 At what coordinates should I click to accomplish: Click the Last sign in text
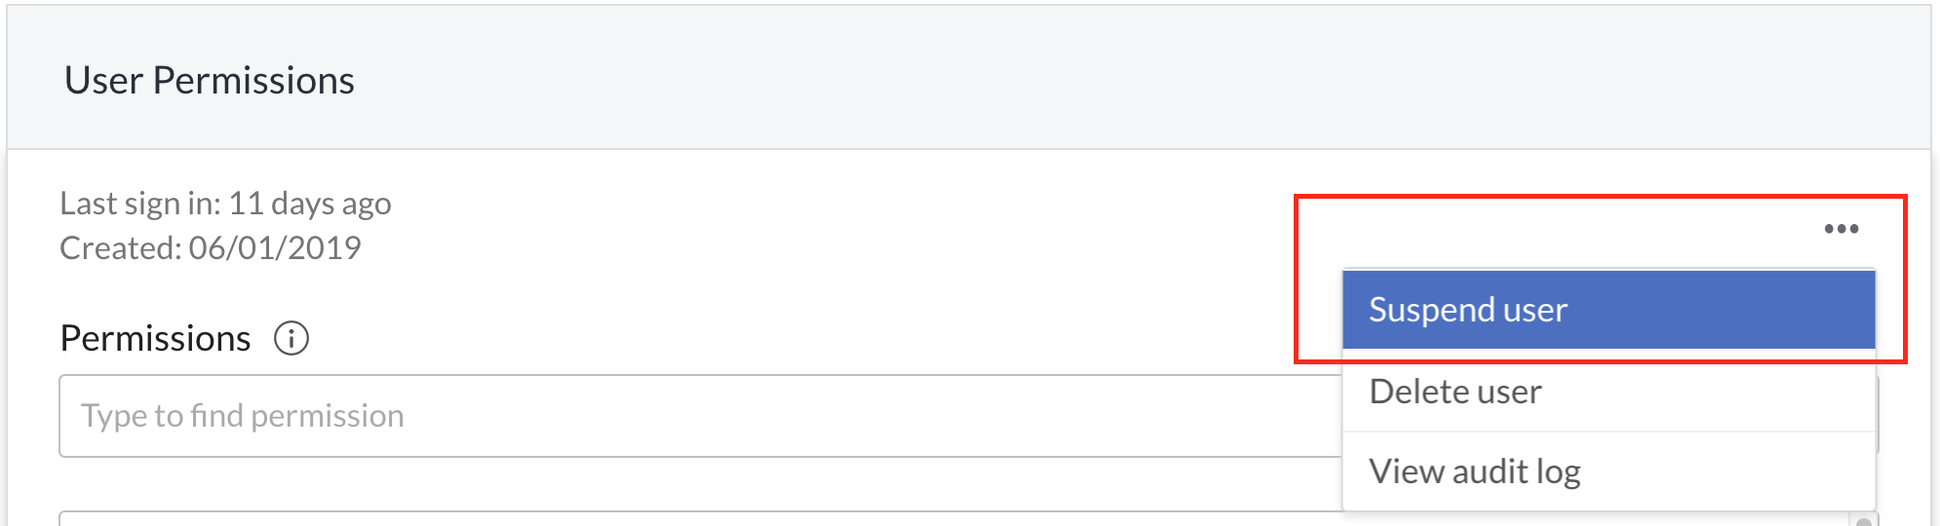(x=225, y=204)
